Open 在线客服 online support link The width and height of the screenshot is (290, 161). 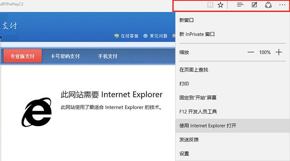126,36
